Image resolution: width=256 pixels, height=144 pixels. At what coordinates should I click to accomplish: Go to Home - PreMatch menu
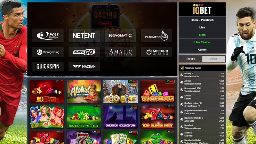[x=202, y=20]
